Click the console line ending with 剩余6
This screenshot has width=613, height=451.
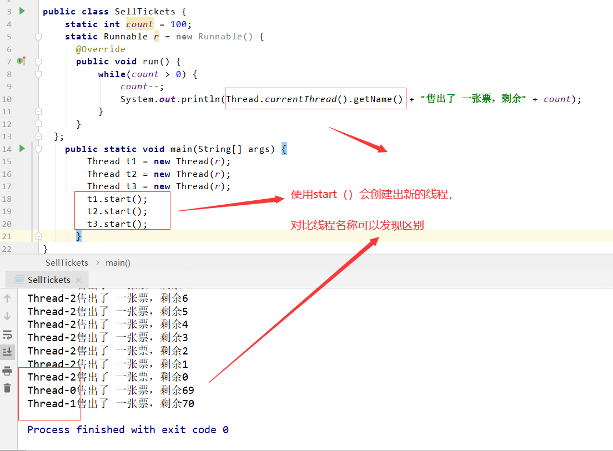point(108,298)
